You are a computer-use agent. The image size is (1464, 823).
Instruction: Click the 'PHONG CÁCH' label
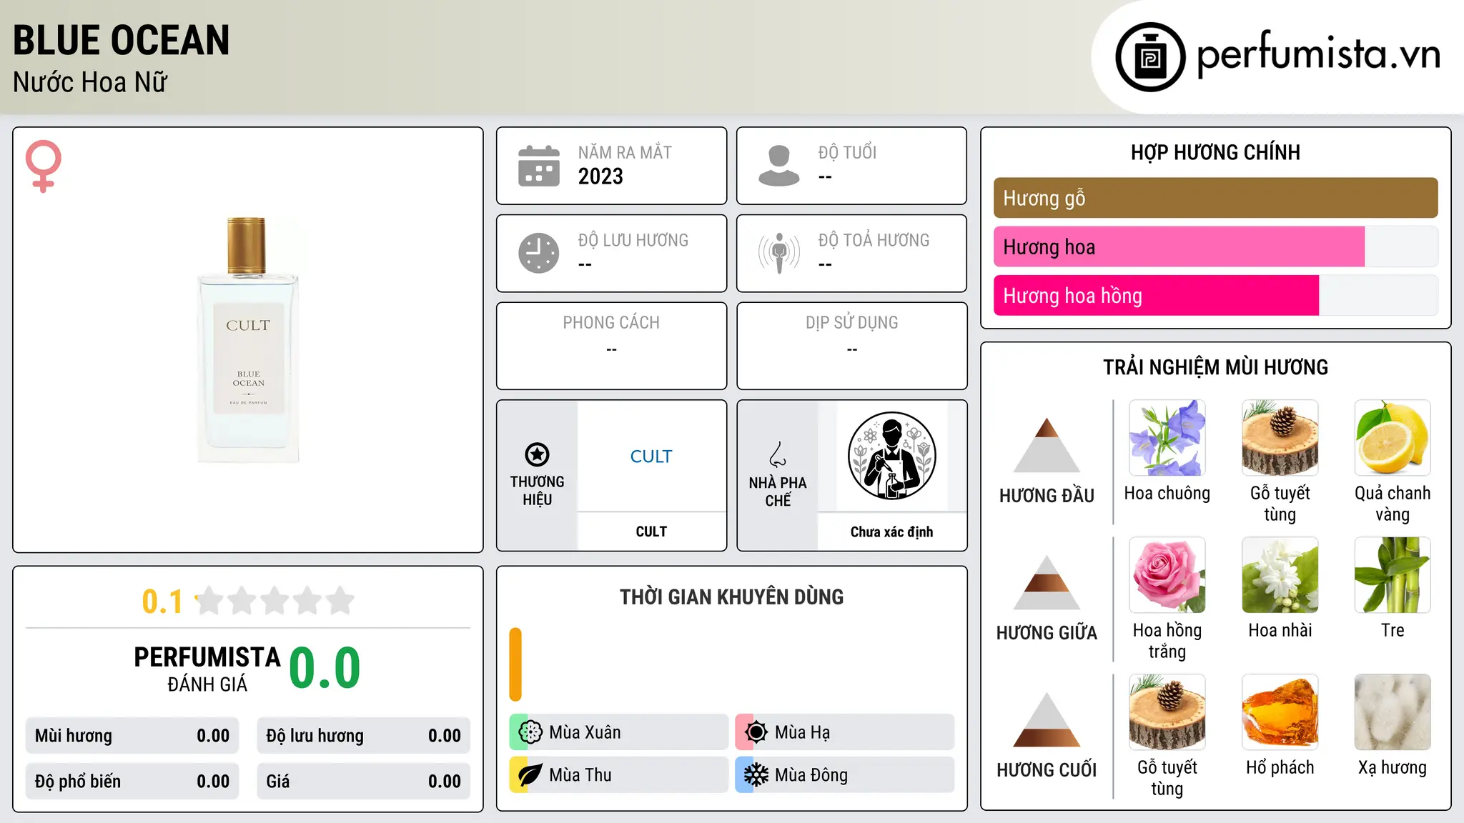click(611, 323)
